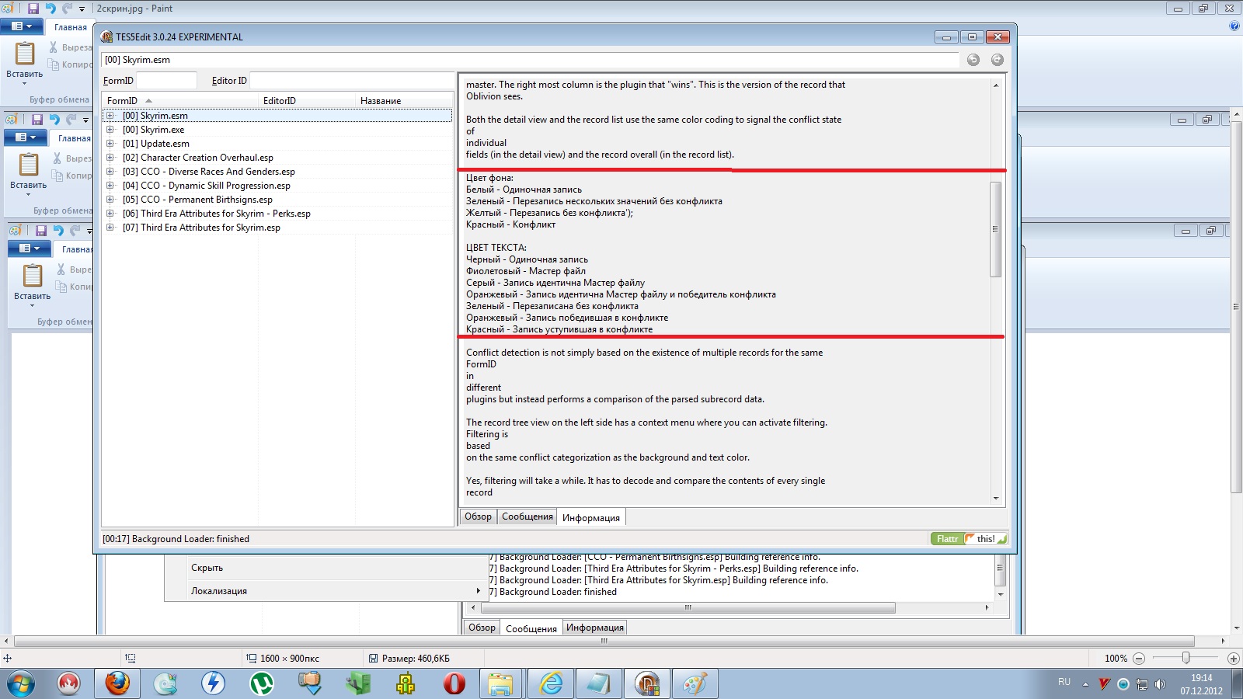
Task: Click the TES5Edit title bar application icon
Action: pos(107,37)
